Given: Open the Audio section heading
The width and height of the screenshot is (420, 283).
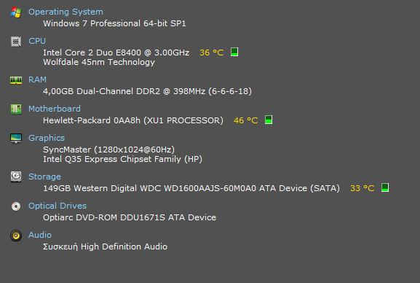Looking at the screenshot, I should click(x=40, y=235).
